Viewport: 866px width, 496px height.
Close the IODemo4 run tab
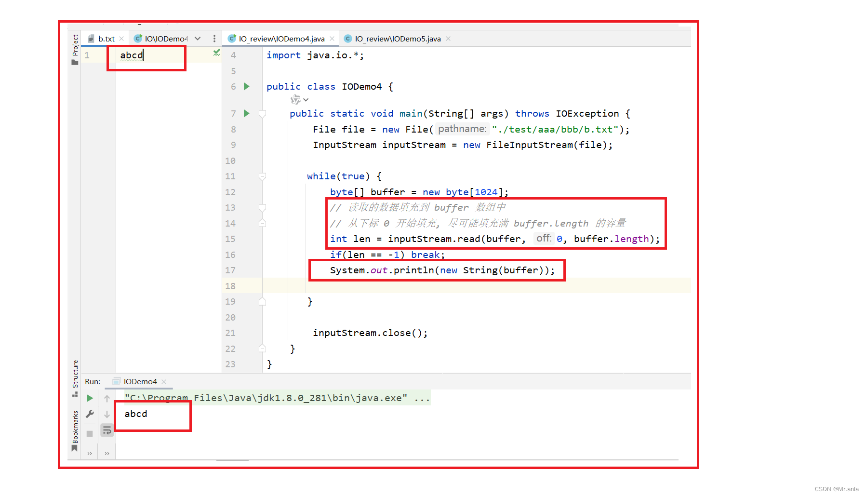click(x=164, y=381)
